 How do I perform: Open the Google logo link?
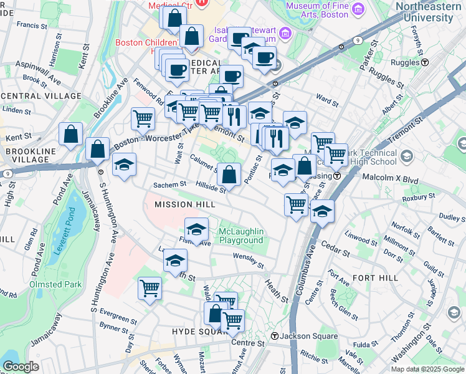click(x=21, y=367)
